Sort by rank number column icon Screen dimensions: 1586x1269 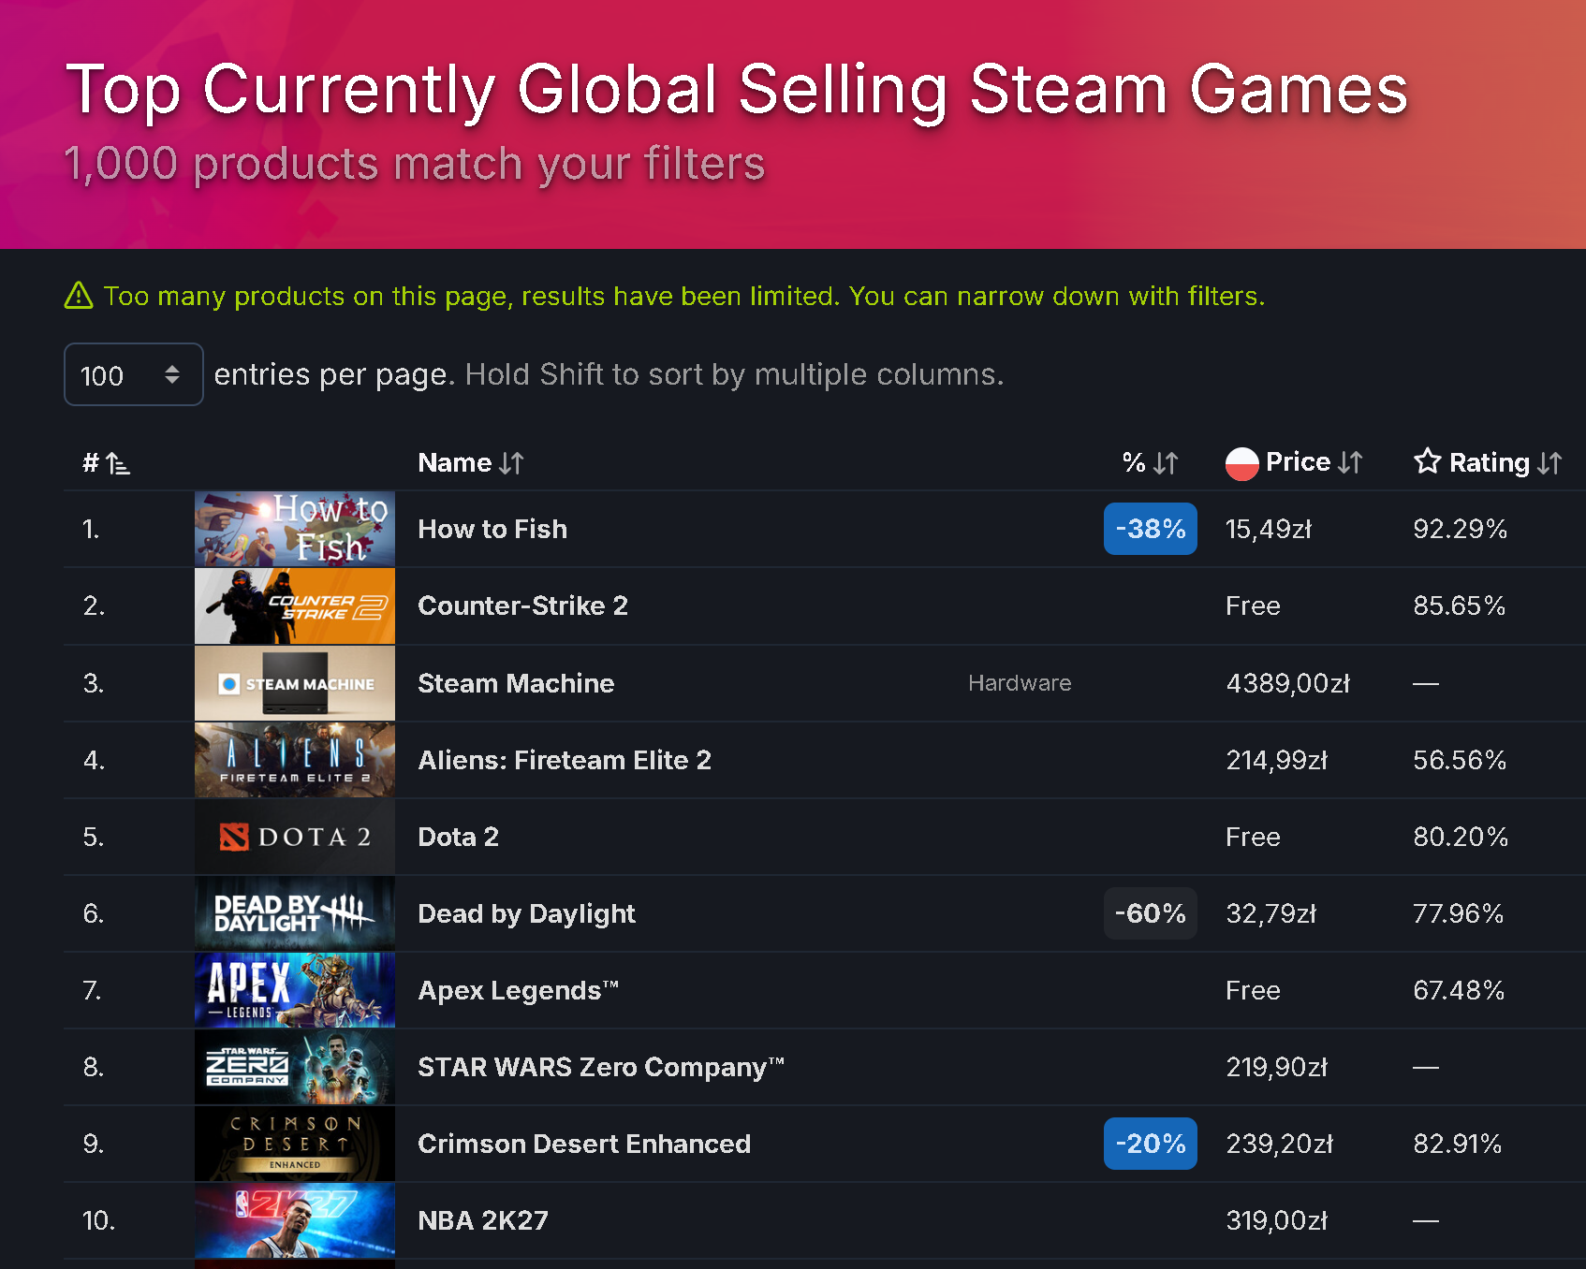coord(118,463)
